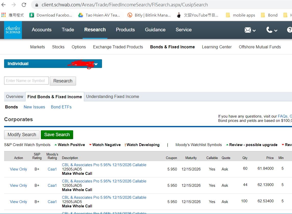This screenshot has width=292, height=214.
Task: Open the Bitly Bitlink Manager bookmark
Action: click(149, 15)
